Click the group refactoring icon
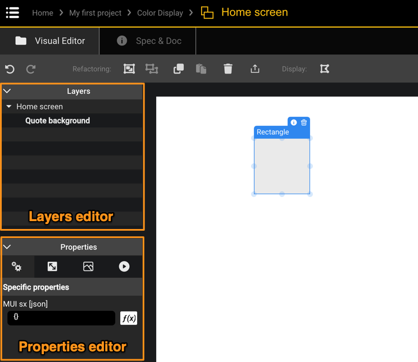Image resolution: width=418 pixels, height=362 pixels. coord(129,68)
